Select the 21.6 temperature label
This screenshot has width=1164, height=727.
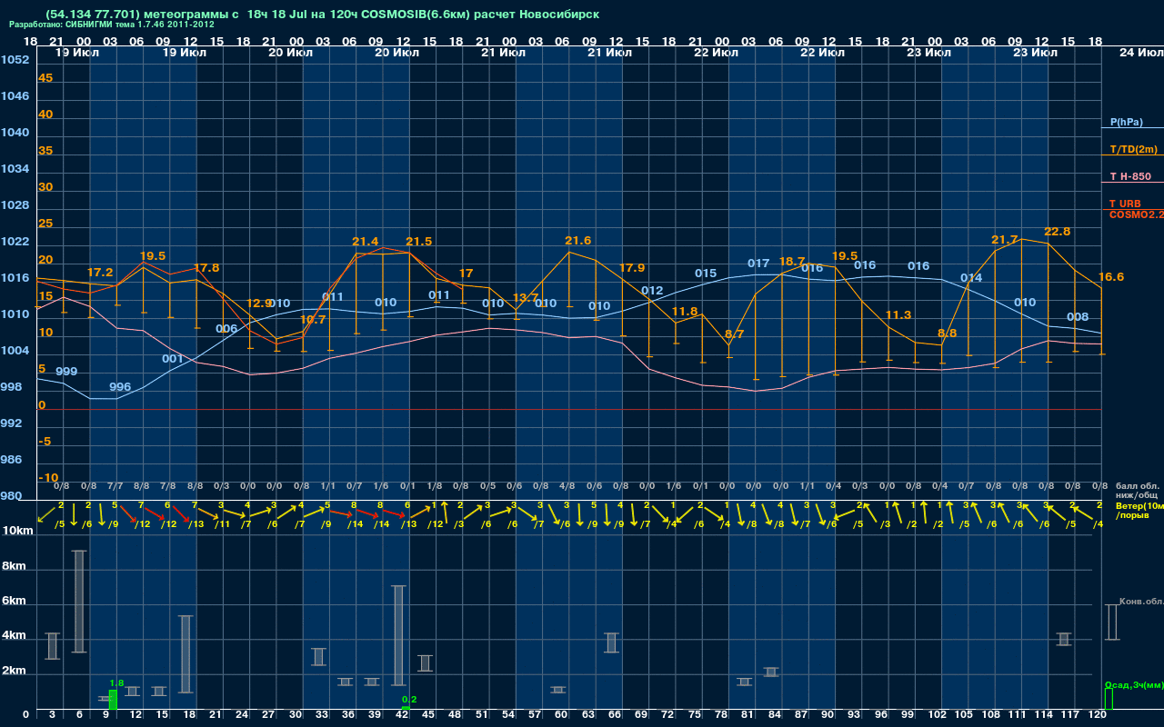point(578,241)
